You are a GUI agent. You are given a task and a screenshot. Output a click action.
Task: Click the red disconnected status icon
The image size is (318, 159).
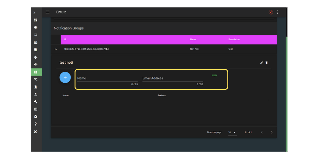pyautogui.click(x=271, y=12)
